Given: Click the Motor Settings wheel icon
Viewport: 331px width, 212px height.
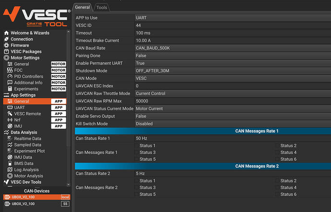Looking at the screenshot, I should coord(6,58).
